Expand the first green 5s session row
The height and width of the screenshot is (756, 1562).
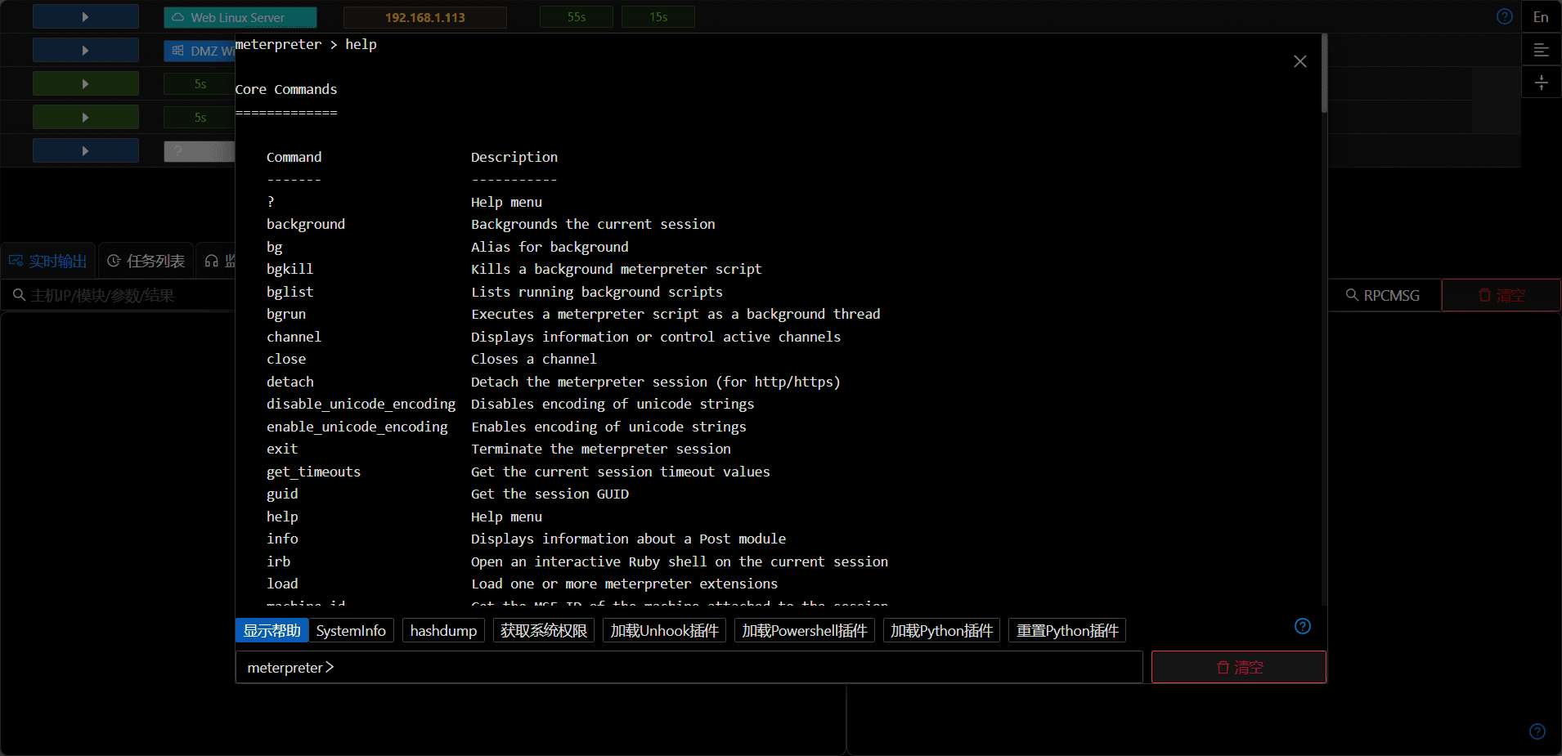tap(86, 83)
